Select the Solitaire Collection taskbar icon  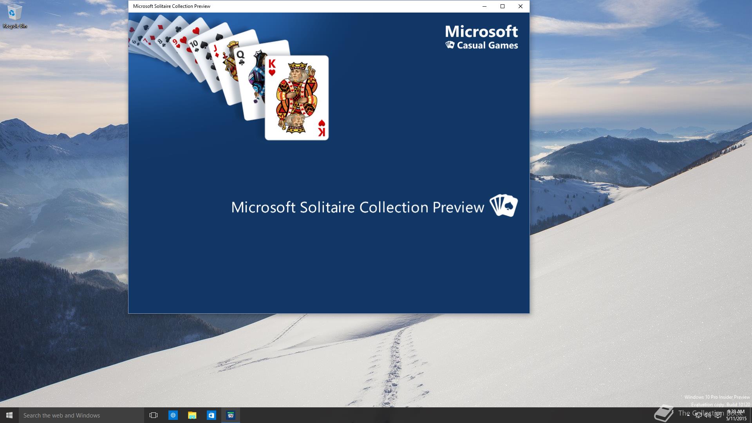(231, 415)
